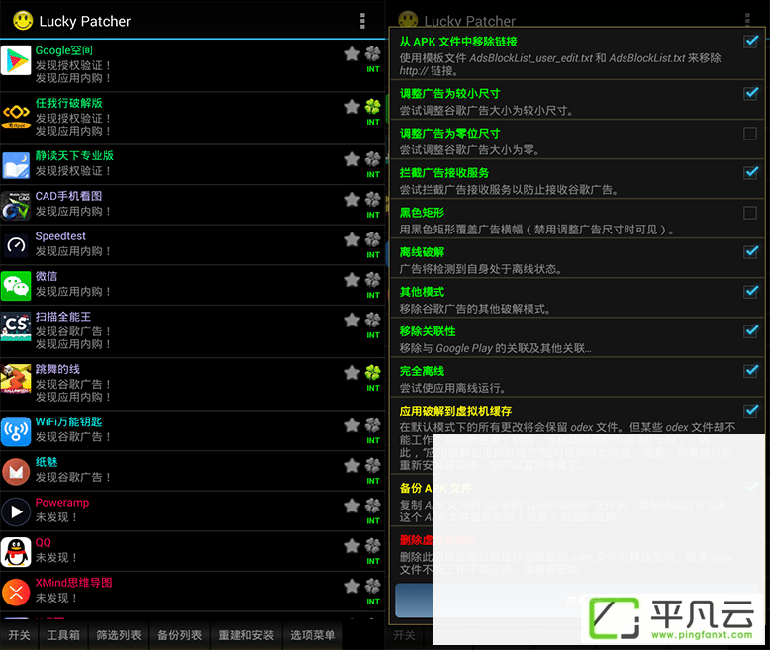The width and height of the screenshot is (770, 650).
Task: Uncheck 其他模式 checkbox
Action: [x=750, y=292]
